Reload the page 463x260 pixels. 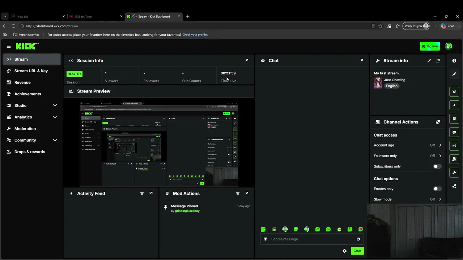(13, 26)
